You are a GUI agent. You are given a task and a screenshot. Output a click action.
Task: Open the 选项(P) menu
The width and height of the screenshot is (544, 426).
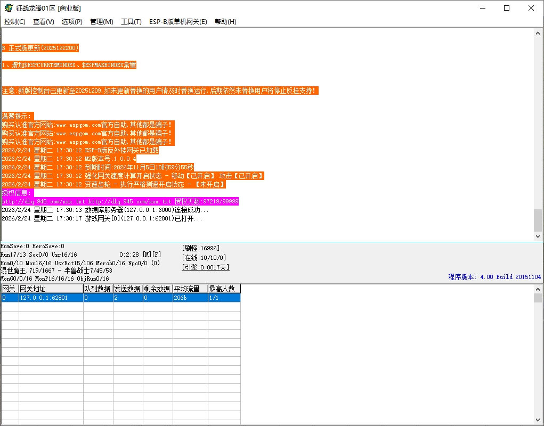point(72,22)
